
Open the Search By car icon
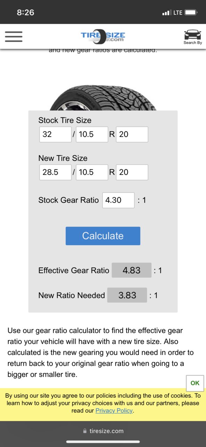[x=192, y=37]
